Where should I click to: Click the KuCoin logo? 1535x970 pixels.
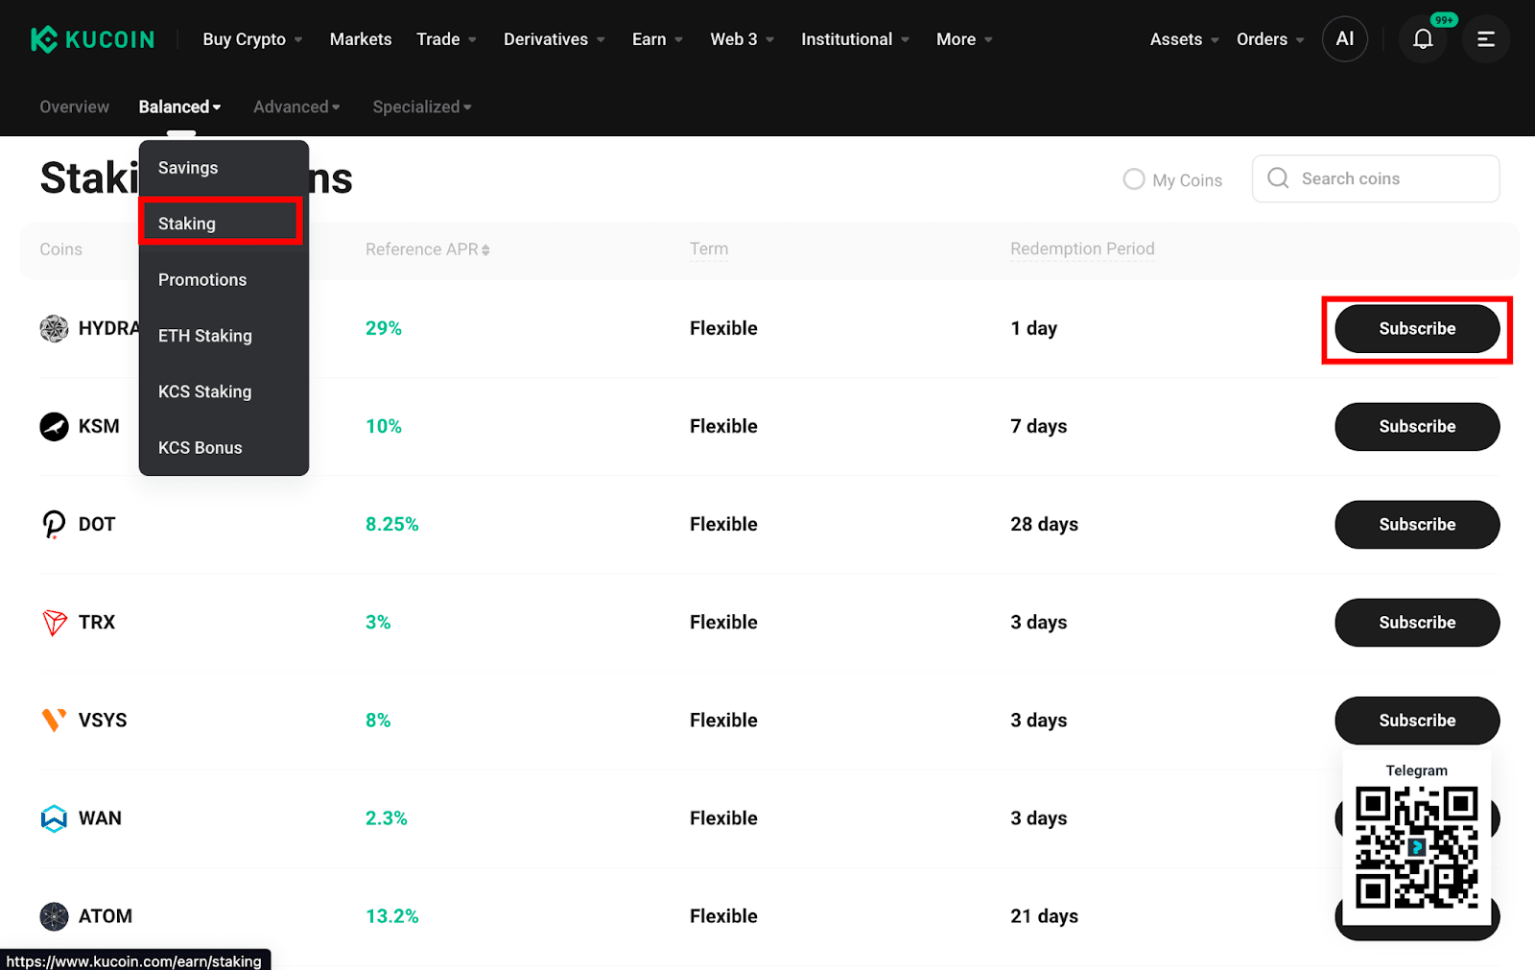92,39
